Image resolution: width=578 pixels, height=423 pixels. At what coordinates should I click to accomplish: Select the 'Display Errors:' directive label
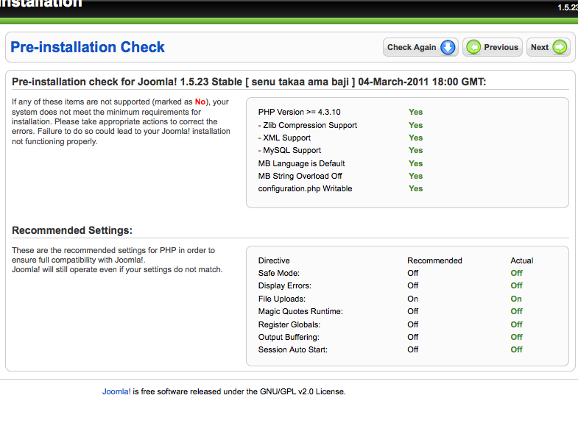click(284, 285)
